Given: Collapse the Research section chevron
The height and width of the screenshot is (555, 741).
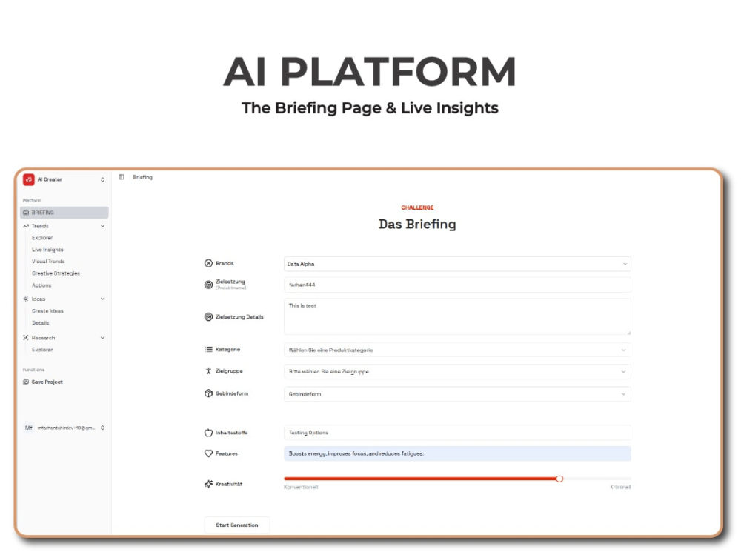Looking at the screenshot, I should 102,338.
